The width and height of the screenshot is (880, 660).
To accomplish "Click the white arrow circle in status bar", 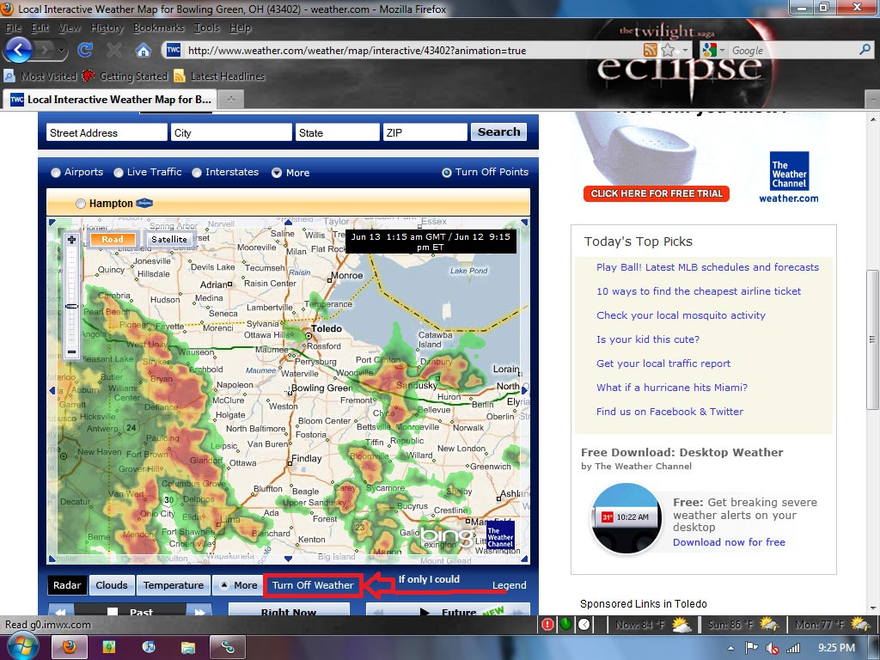I will click(584, 624).
